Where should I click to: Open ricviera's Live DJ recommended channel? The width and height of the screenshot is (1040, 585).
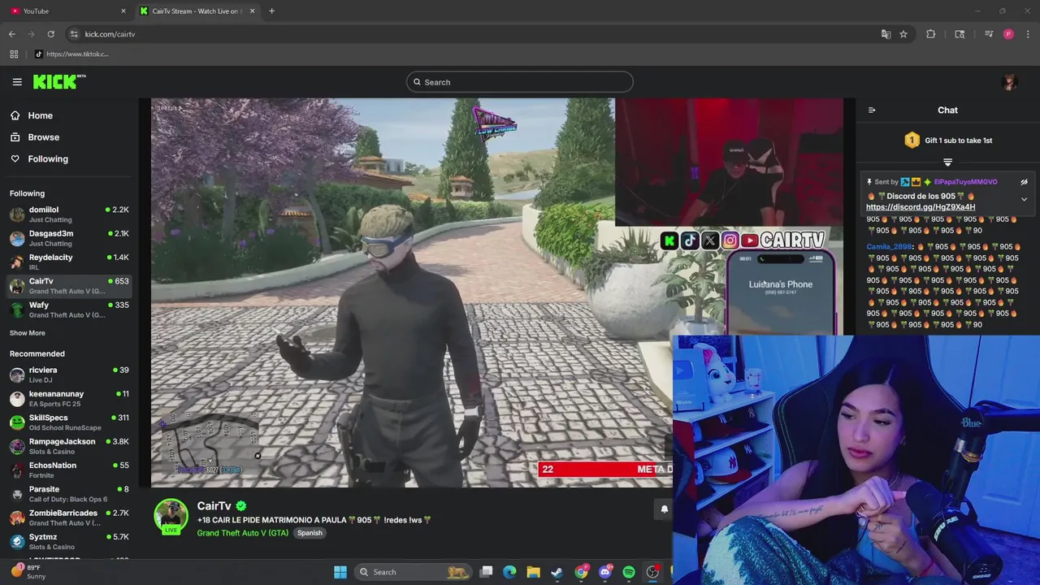pos(69,375)
